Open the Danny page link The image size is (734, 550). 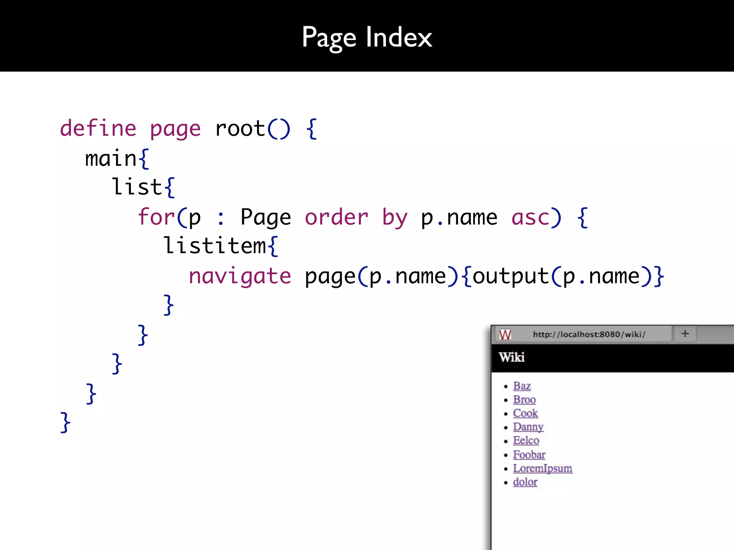528,427
